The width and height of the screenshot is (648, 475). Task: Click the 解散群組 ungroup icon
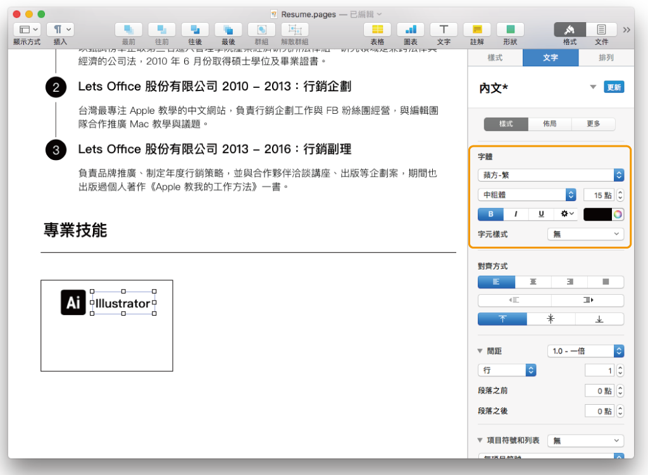coord(295,30)
